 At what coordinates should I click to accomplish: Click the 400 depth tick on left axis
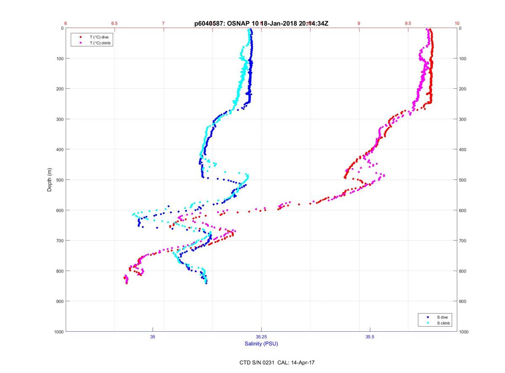click(60, 150)
